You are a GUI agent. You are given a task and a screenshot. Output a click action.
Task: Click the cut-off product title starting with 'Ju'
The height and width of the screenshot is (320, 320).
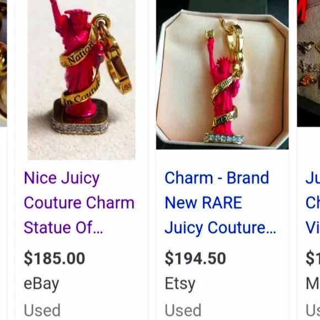313,202
